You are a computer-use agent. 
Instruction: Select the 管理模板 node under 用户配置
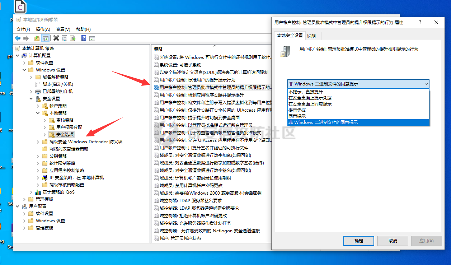(44, 228)
